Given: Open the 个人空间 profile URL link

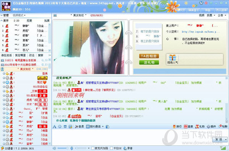Looking at the screenshot, I should [x=201, y=32].
